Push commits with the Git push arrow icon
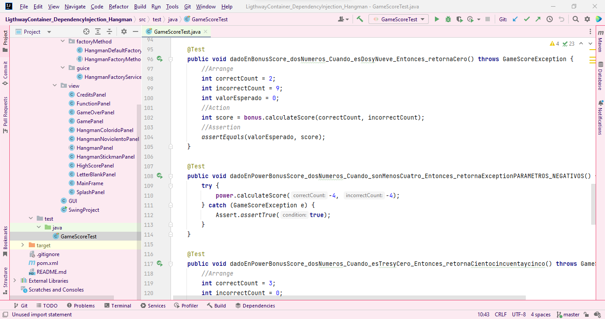 pos(538,19)
